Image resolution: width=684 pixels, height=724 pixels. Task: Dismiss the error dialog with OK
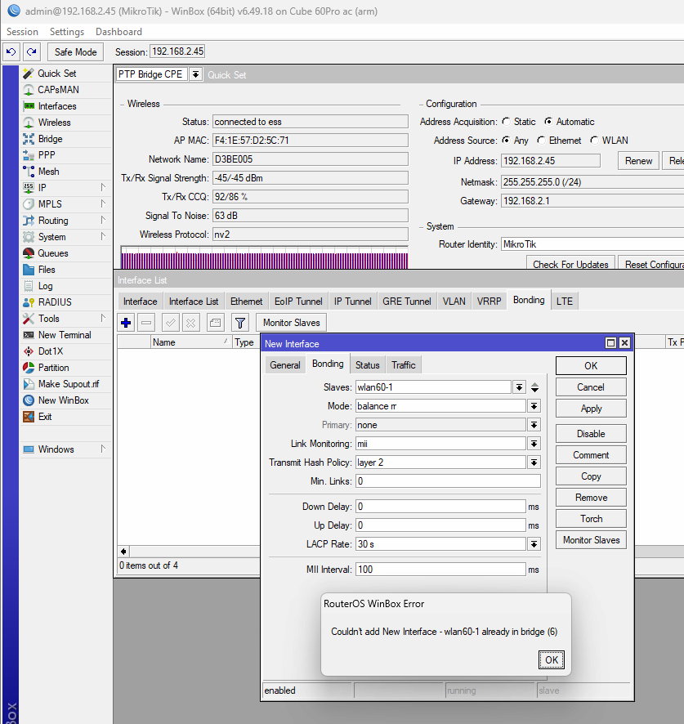552,659
